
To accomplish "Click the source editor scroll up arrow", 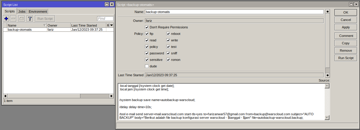I will (327, 86).
